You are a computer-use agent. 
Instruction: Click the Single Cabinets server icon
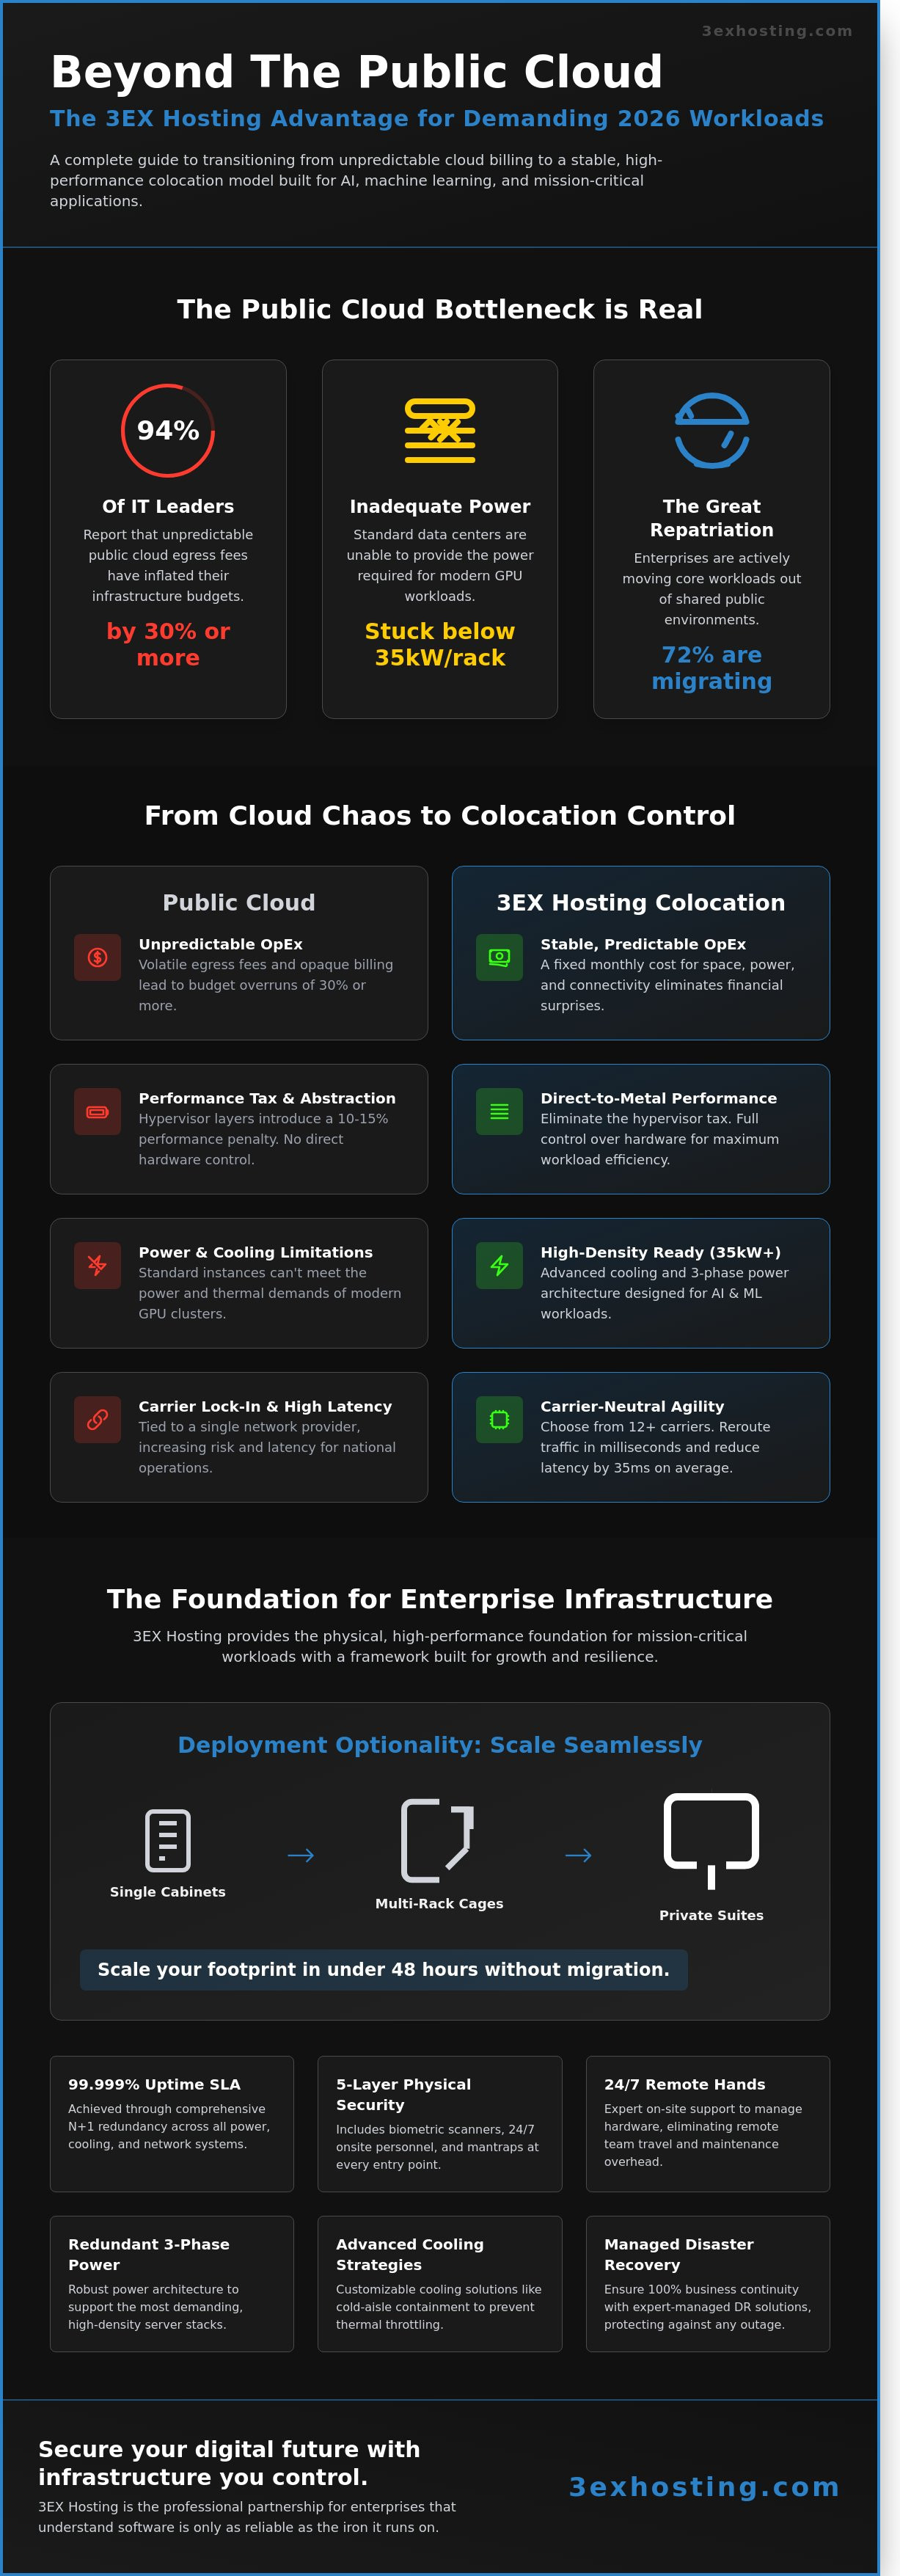[x=168, y=1840]
